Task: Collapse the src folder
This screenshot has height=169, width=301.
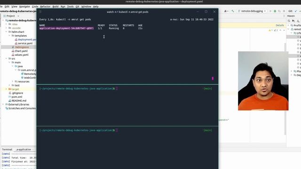Action: [6, 58]
